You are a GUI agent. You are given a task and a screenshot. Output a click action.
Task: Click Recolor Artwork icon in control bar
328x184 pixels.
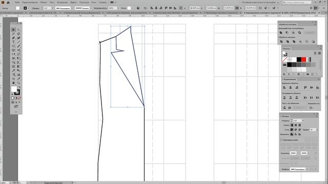(x=138, y=8)
